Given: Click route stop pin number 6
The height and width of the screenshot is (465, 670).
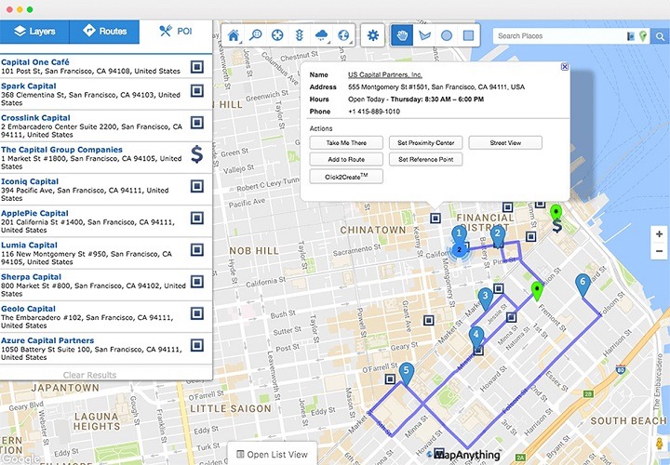Looking at the screenshot, I should point(583,285).
